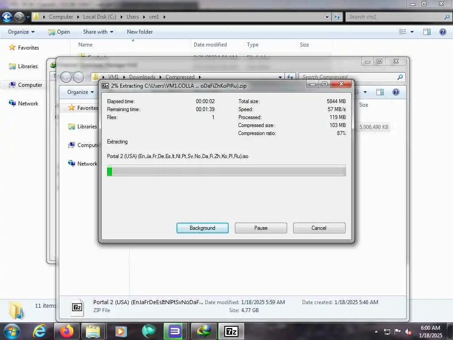Click New folder in vm1 toolbar
Screen dimensions: 453x340
pos(140,32)
